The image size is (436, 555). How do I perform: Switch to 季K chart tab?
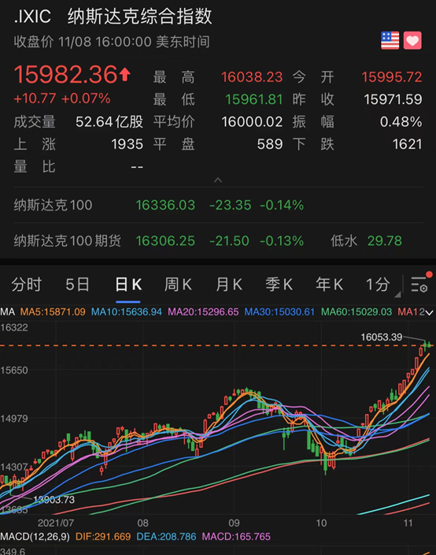[x=279, y=285]
